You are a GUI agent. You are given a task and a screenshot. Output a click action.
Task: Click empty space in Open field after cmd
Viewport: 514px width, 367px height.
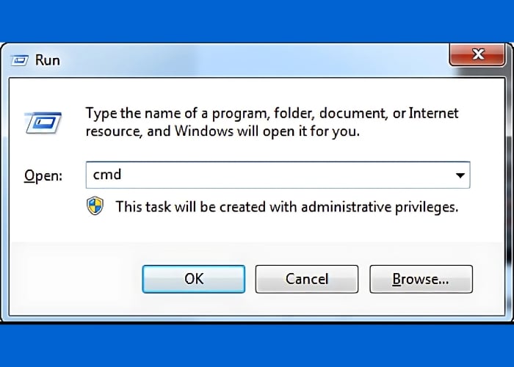click(x=279, y=175)
